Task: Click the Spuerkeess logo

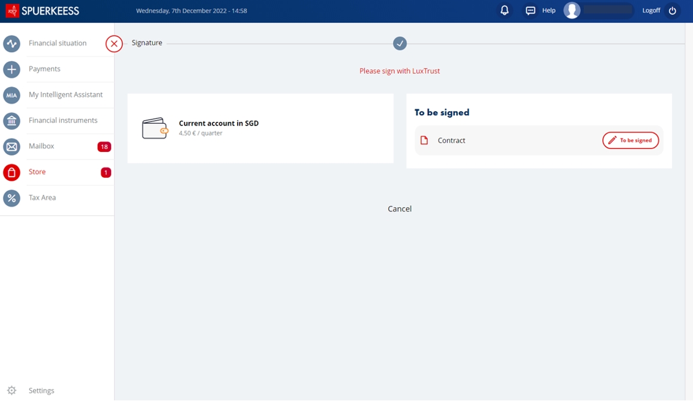Action: (43, 11)
